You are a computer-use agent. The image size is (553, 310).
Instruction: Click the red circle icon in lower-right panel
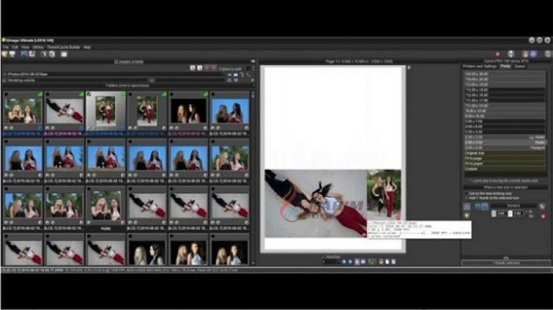coord(543,216)
